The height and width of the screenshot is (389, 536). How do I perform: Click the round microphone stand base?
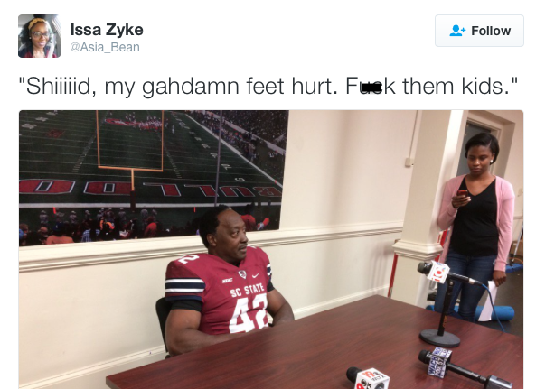point(439,338)
